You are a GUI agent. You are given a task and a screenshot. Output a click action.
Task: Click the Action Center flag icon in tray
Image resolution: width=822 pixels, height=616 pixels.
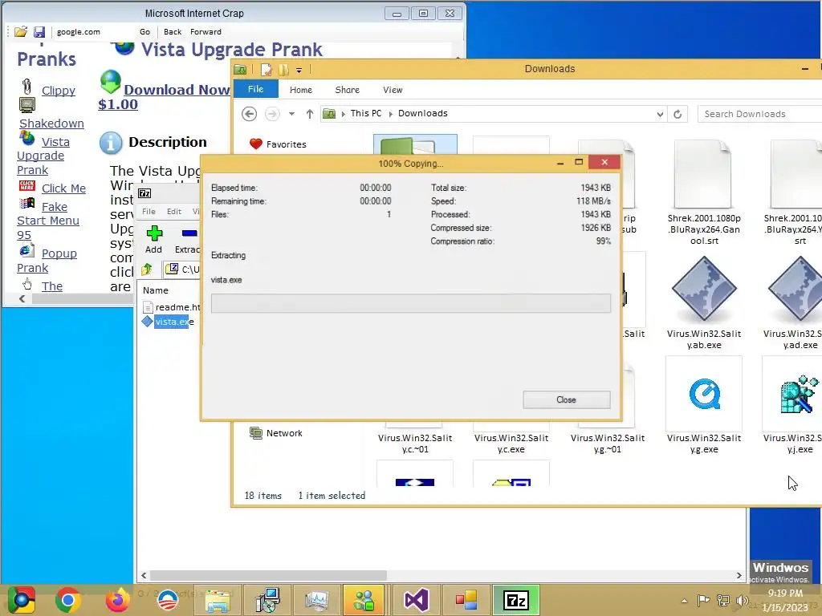703,601
